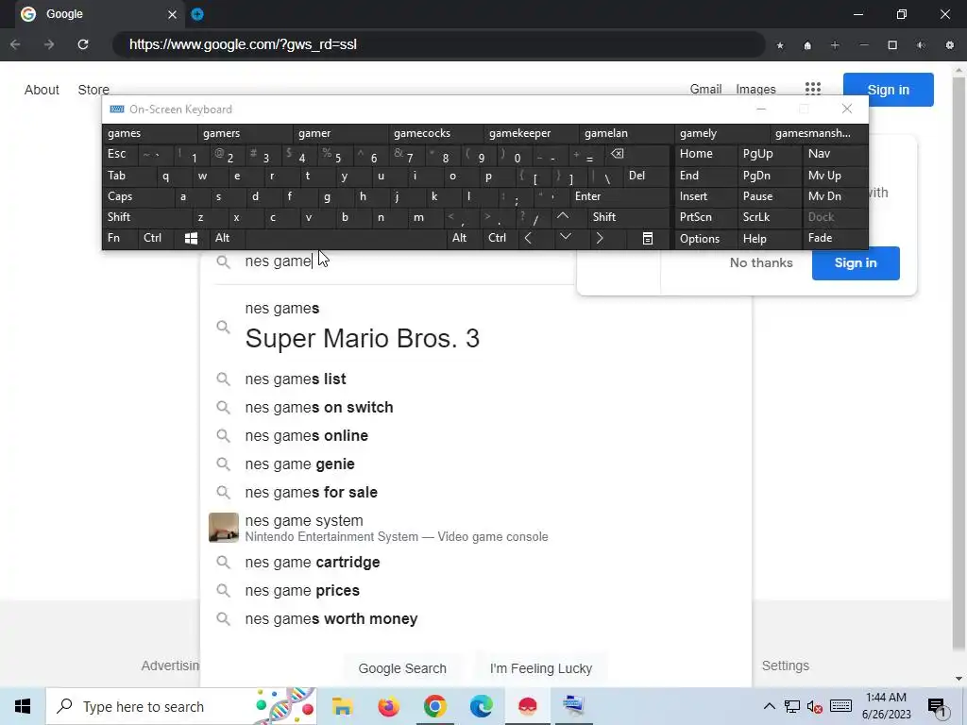
Task: Open a new tab with blue plus icon
Action: [197, 14]
